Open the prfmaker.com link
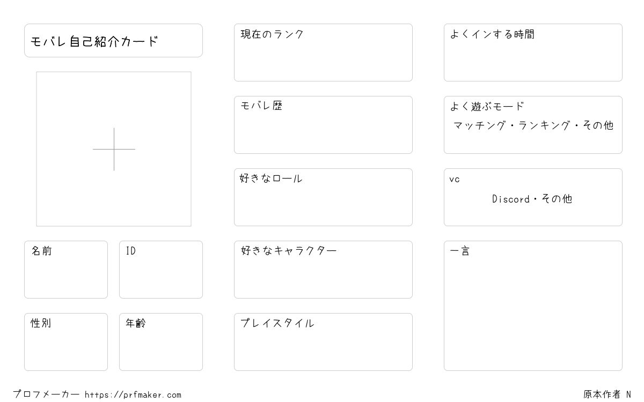Viewport: 644px width, 402px height. pyautogui.click(x=133, y=395)
